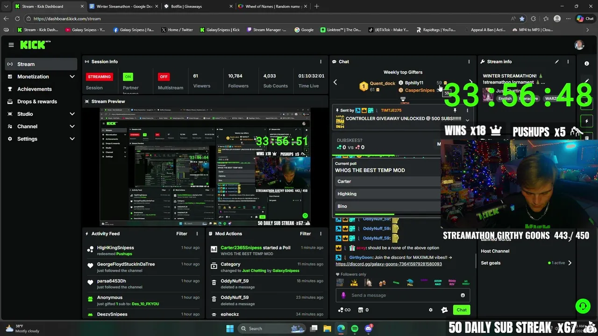Show more bookmarks bar overflow chevron
The width and height of the screenshot is (598, 336).
(588, 30)
